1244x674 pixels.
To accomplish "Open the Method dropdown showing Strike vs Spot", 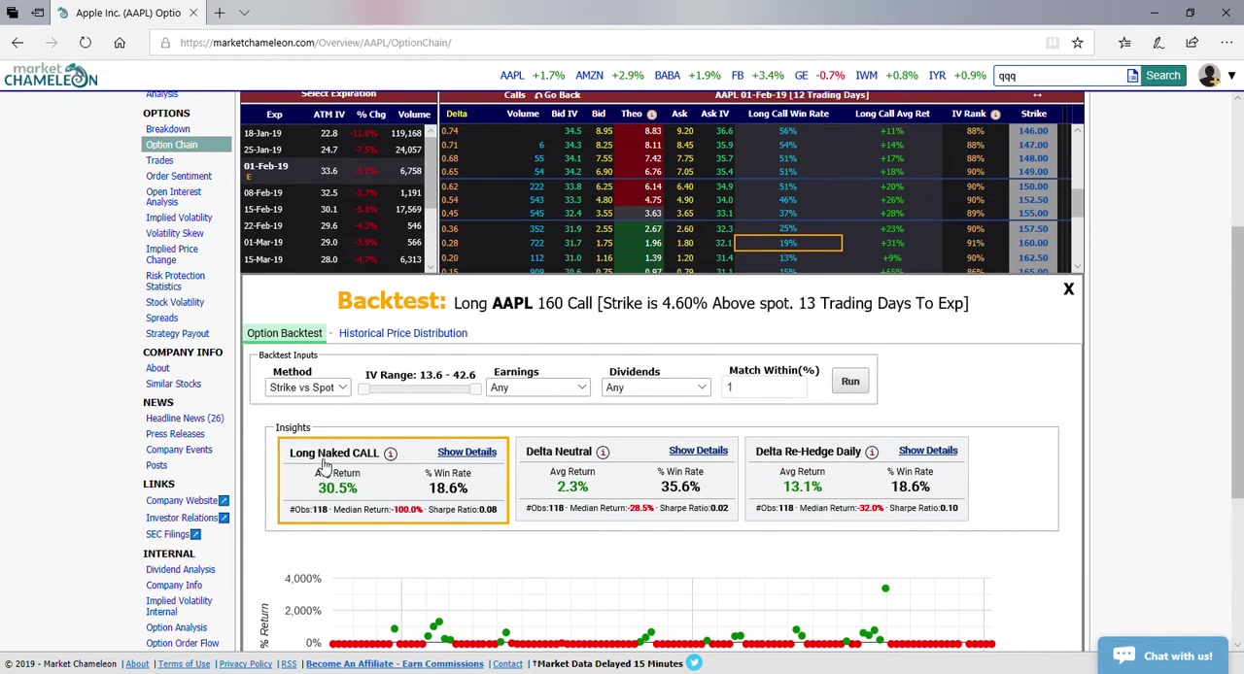I will click(308, 388).
